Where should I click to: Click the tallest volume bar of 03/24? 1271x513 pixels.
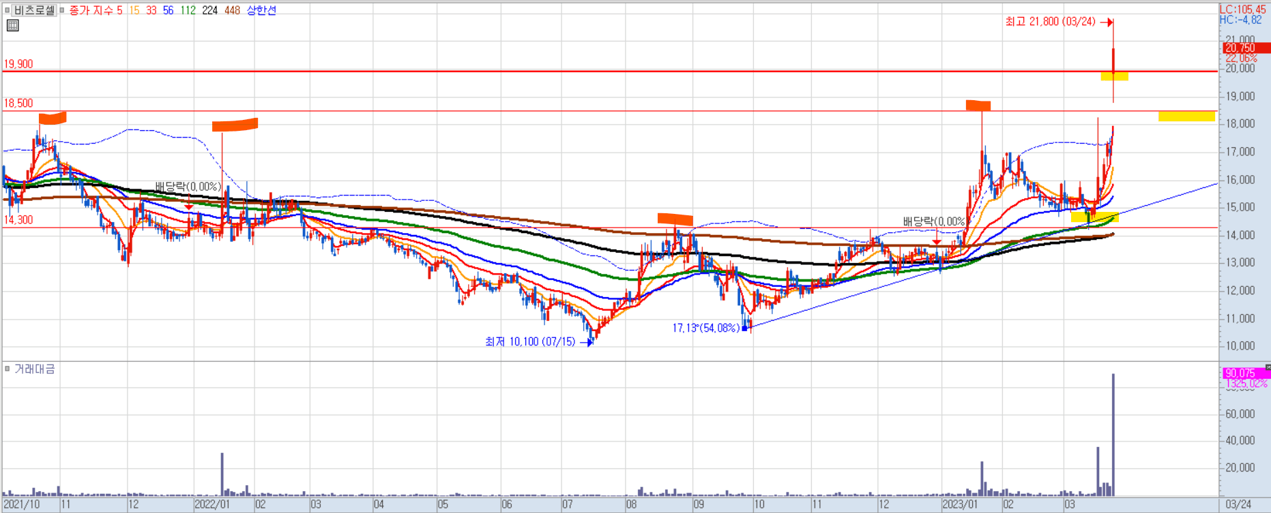pyautogui.click(x=1113, y=435)
